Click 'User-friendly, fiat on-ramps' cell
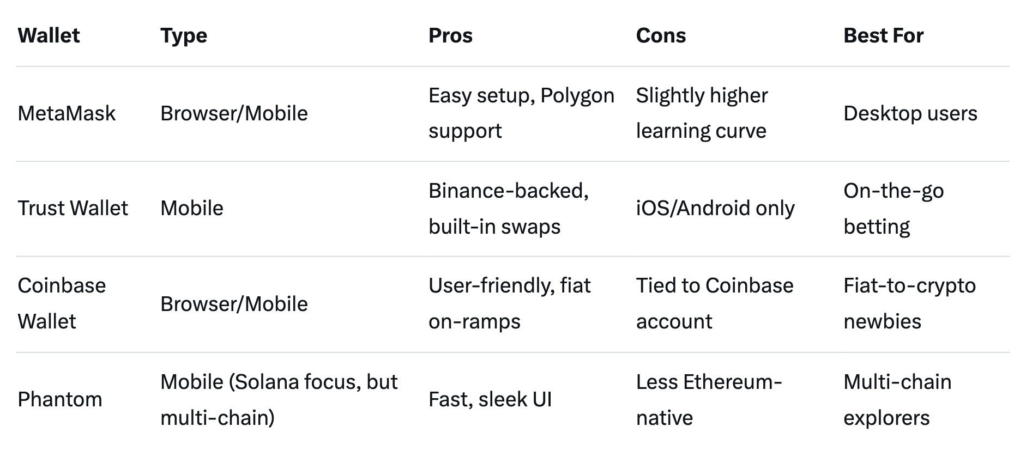Image resolution: width=1014 pixels, height=463 pixels. (509, 303)
